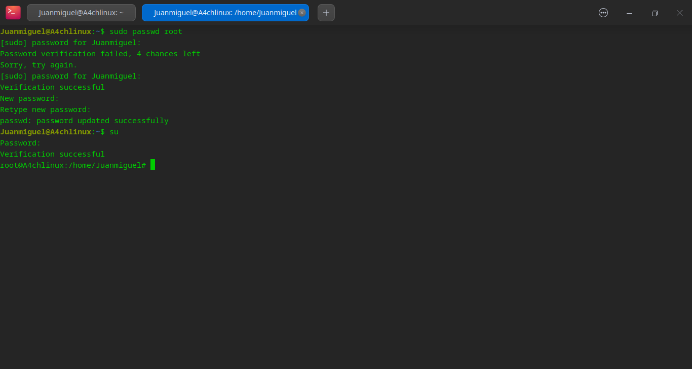Click the "su" command text
The height and width of the screenshot is (369, 692).
click(114, 132)
